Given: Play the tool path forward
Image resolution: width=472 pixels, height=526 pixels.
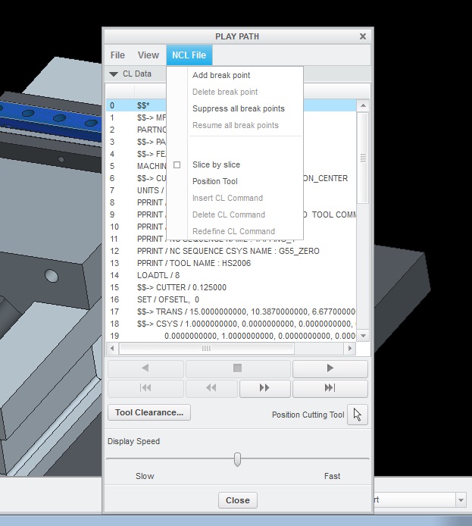Looking at the screenshot, I should [330, 368].
